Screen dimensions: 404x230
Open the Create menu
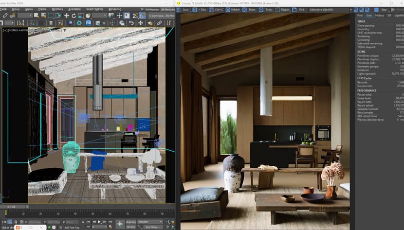click(x=42, y=9)
